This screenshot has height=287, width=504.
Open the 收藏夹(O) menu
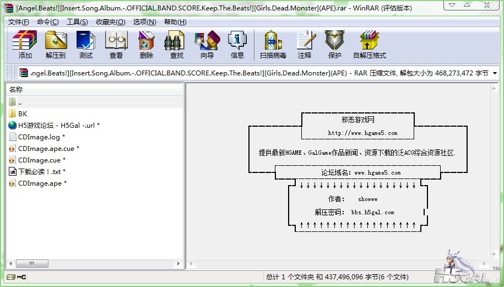click(x=111, y=22)
